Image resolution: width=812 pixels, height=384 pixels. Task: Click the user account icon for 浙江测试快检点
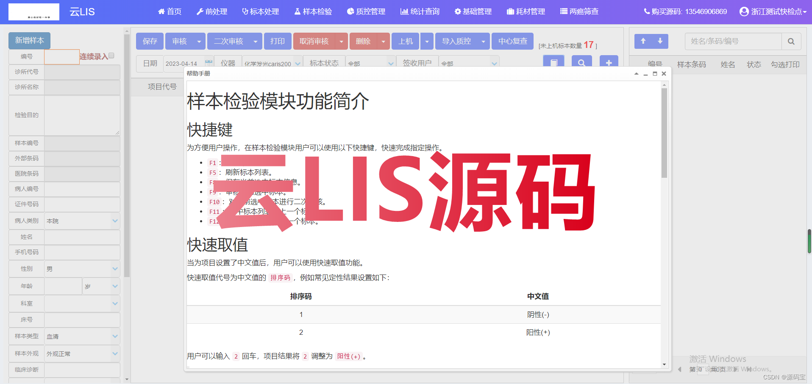click(x=743, y=11)
